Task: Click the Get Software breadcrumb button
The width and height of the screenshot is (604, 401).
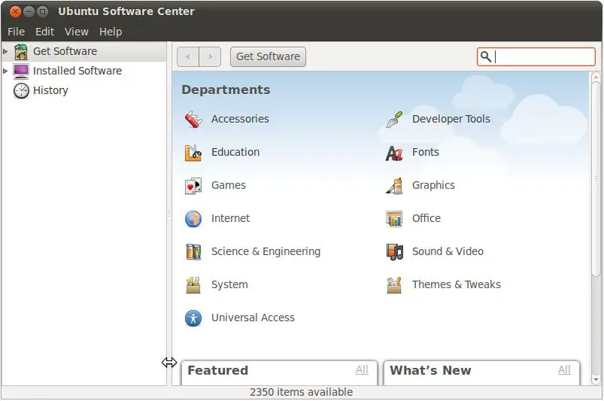Action: coord(268,56)
